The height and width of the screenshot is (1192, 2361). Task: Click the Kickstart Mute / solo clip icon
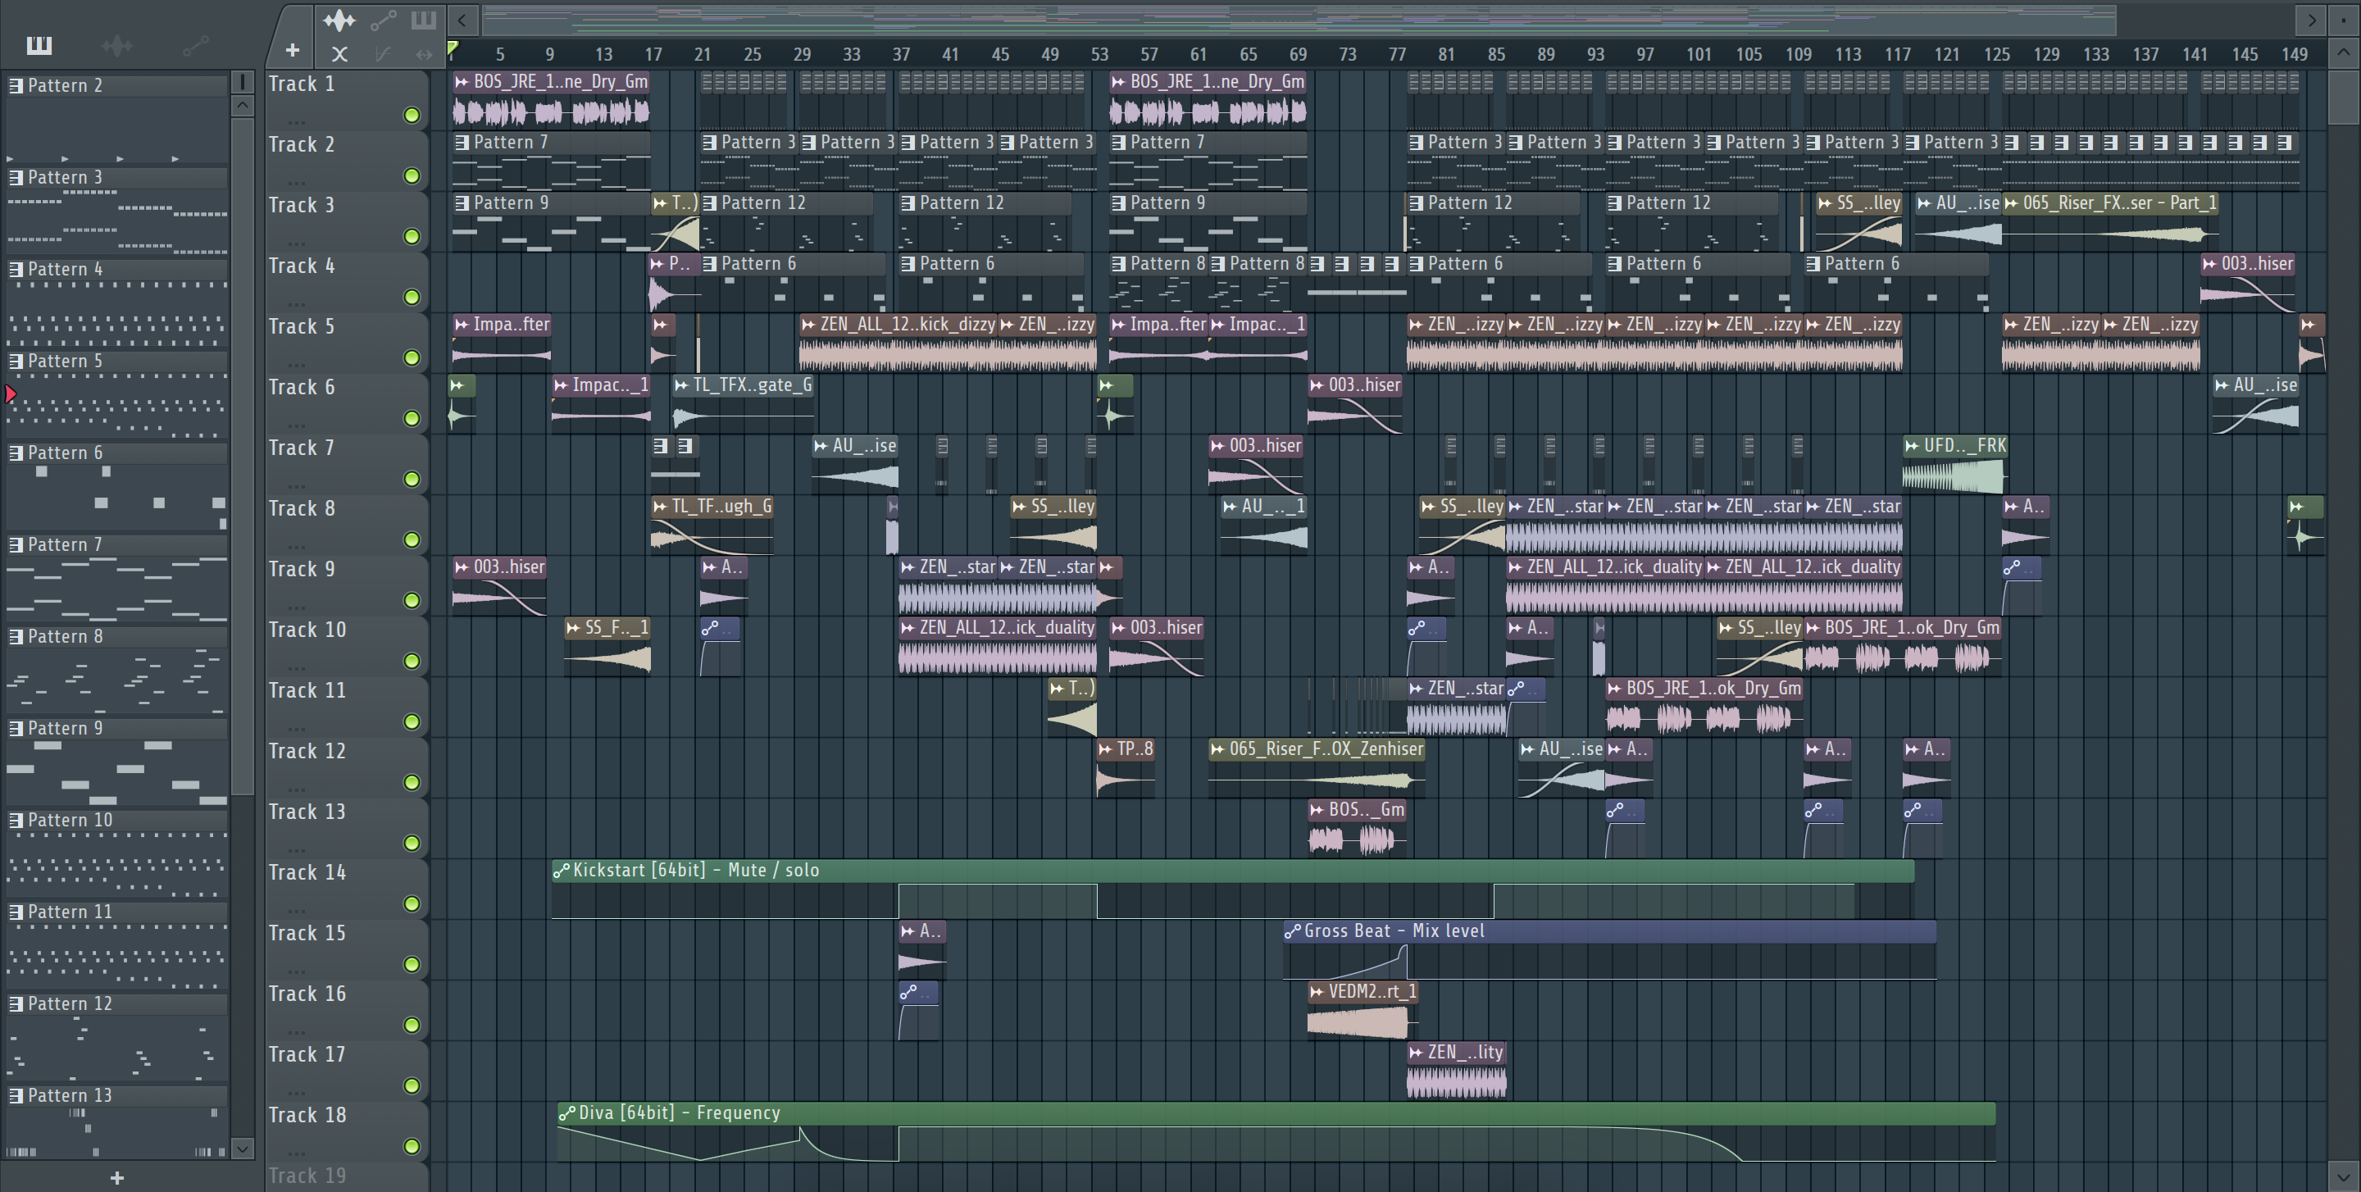(561, 871)
